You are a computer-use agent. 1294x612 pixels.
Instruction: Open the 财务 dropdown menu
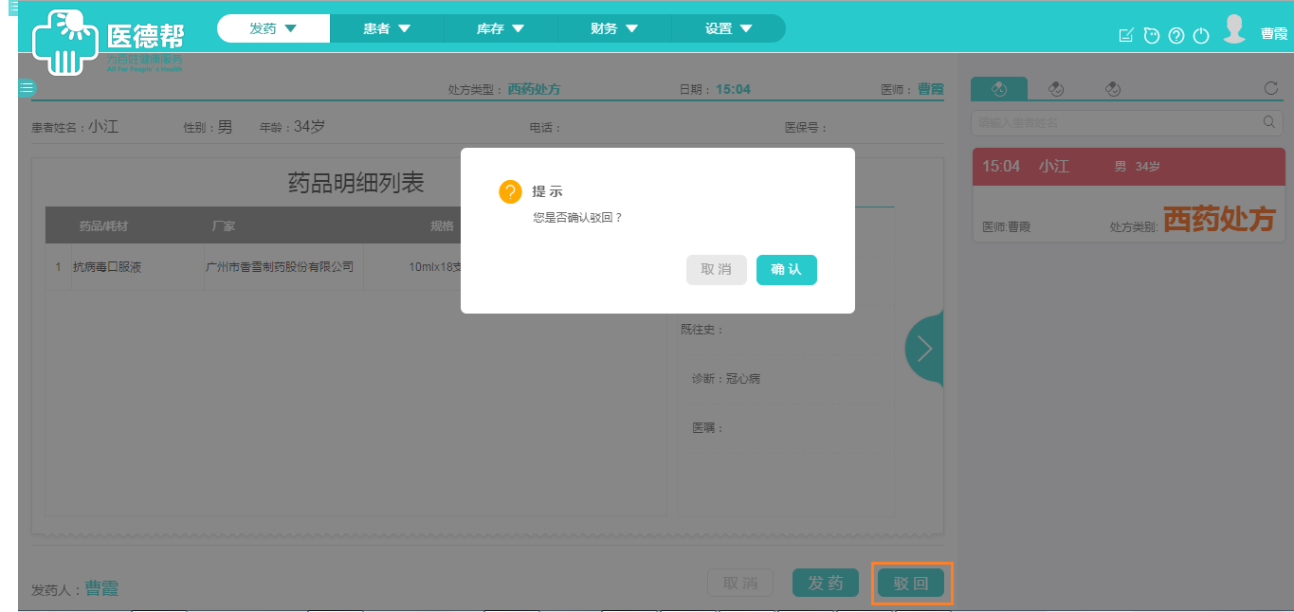(614, 28)
